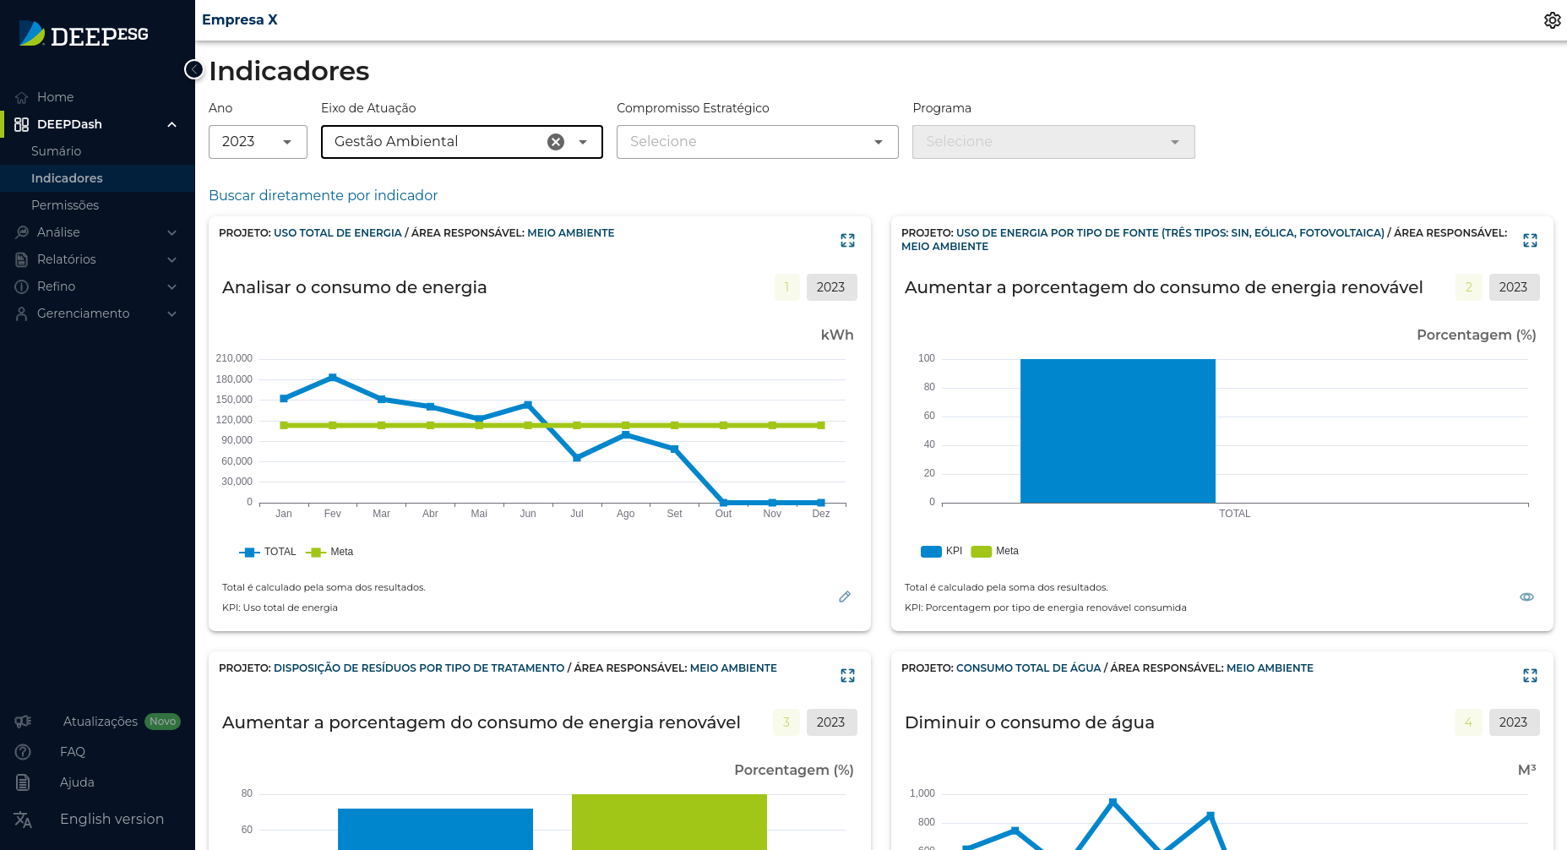Toggle KPI series in renewable chart legend
The image size is (1567, 850).
942,551
